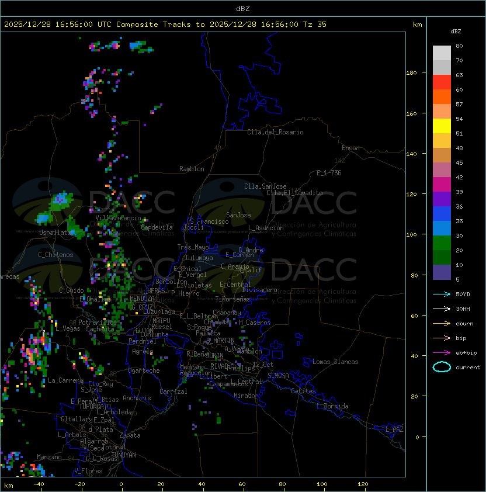The height and width of the screenshot is (492, 486).
Task: Click the Anchoris map label
Action: point(137,398)
